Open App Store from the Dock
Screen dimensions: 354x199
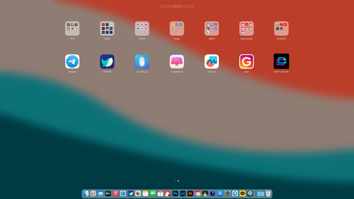(x=220, y=194)
